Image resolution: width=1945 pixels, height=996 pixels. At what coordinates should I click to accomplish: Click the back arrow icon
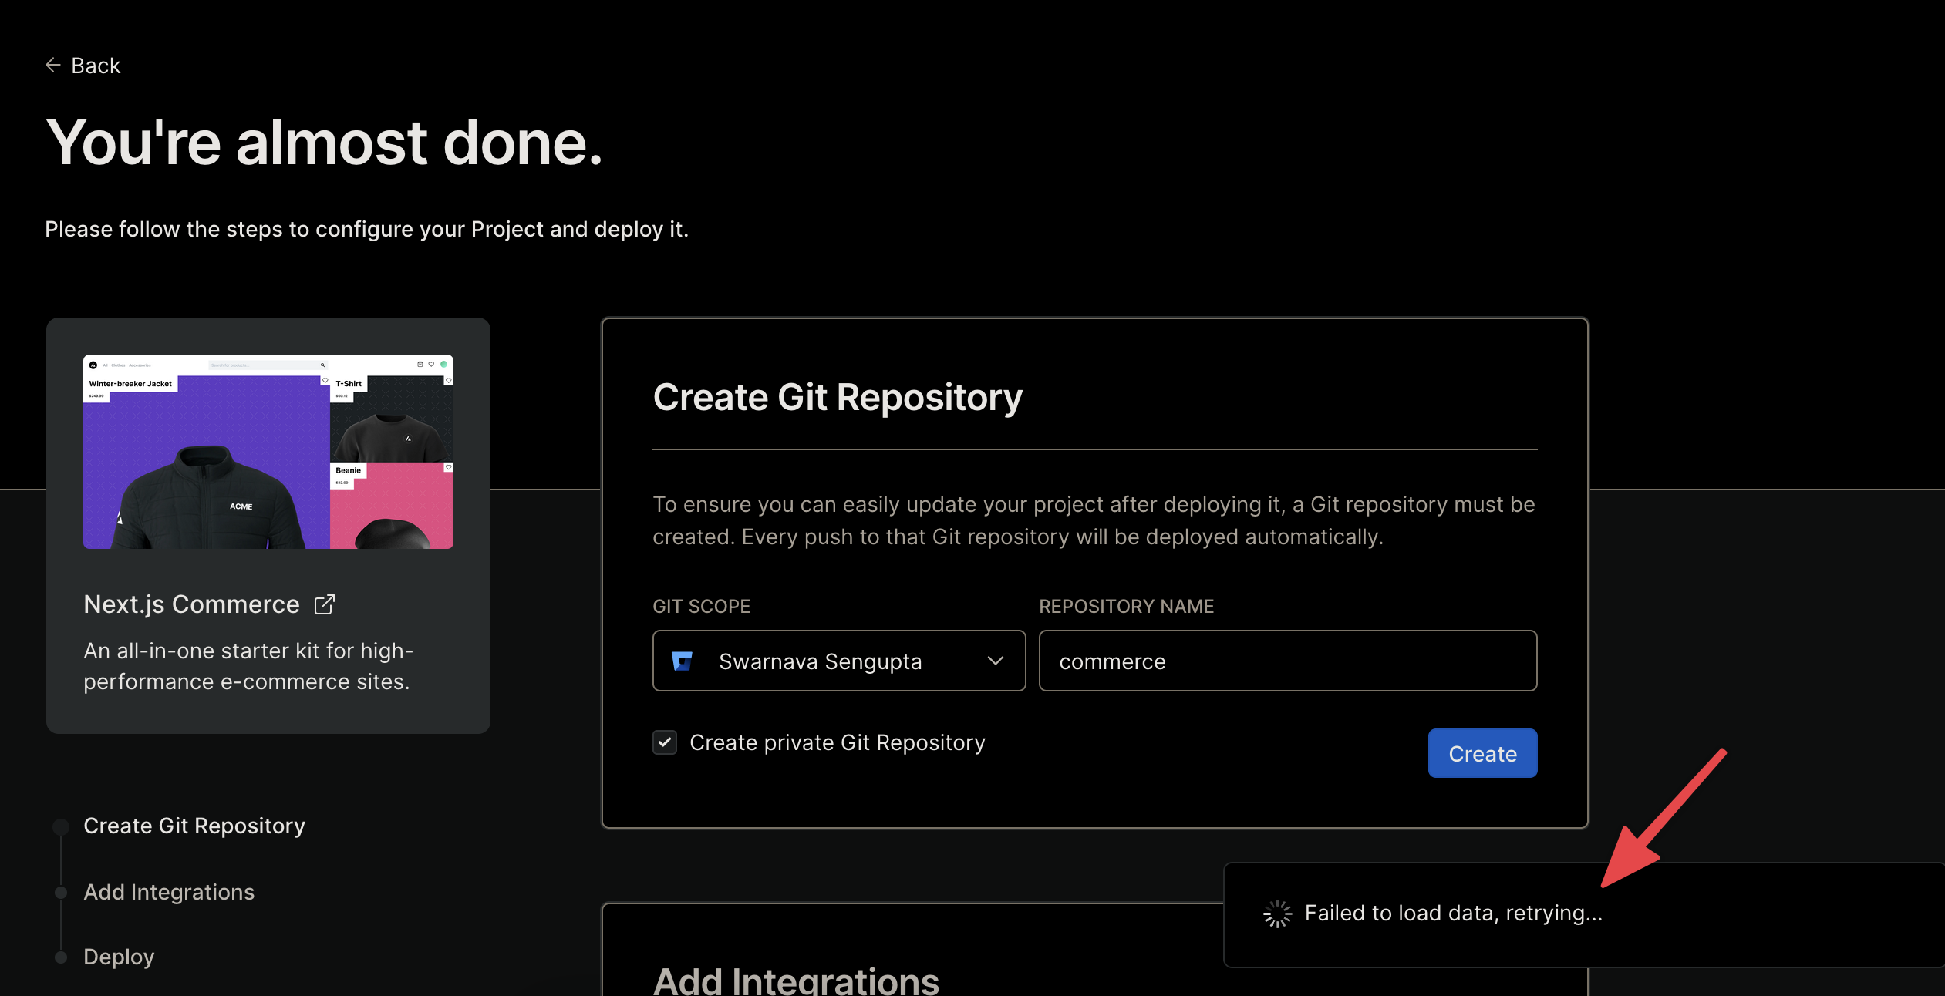pyautogui.click(x=52, y=65)
